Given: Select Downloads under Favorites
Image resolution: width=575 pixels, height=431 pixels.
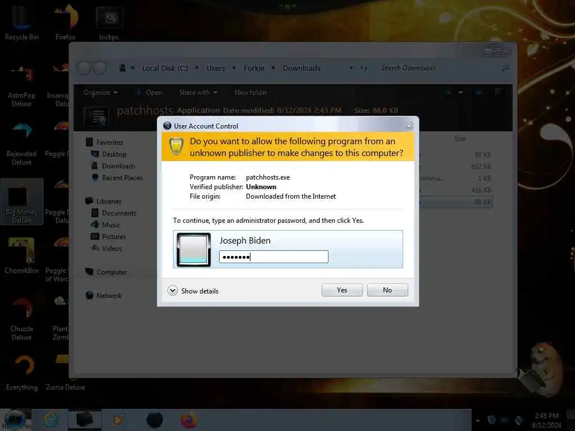Looking at the screenshot, I should [x=118, y=166].
